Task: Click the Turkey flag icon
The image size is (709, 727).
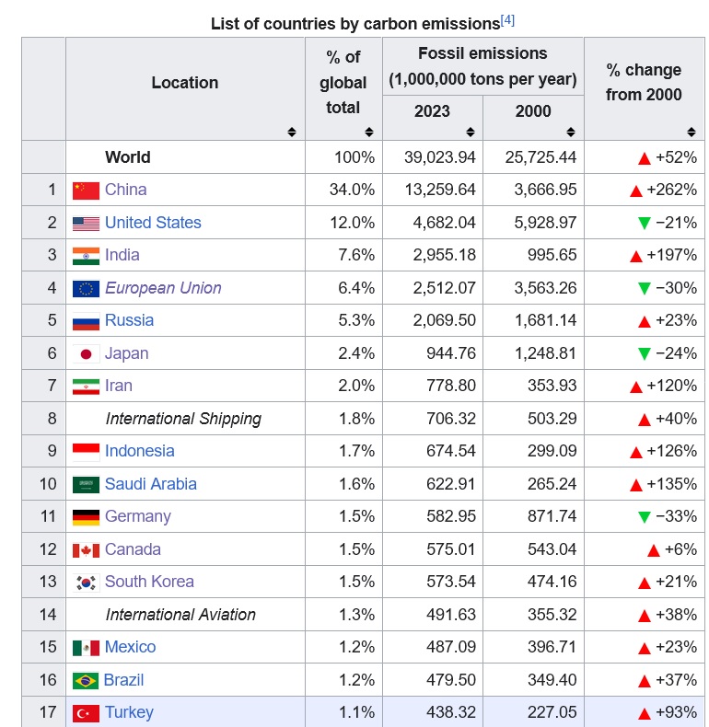Action: pos(86,713)
